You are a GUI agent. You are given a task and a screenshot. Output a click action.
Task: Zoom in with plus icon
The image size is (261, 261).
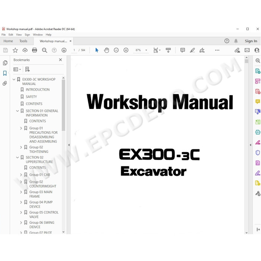pos(126,50)
